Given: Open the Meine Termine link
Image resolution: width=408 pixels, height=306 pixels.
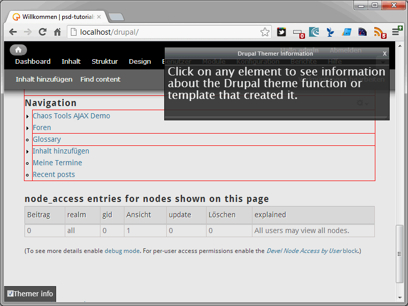Looking at the screenshot, I should [58, 163].
